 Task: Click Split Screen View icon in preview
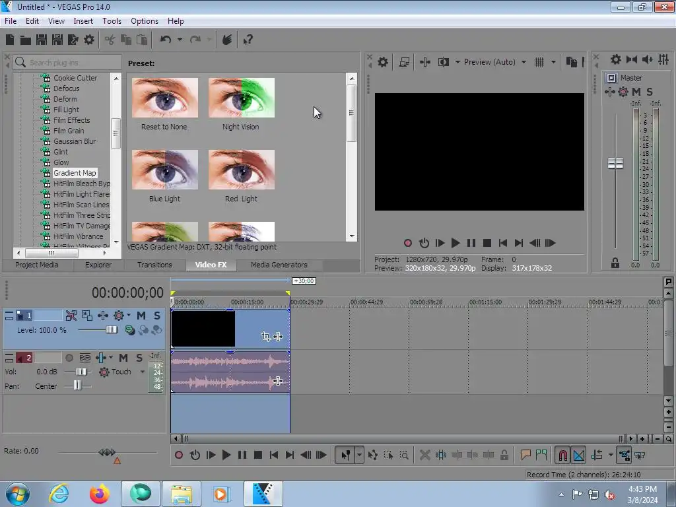coord(443,62)
